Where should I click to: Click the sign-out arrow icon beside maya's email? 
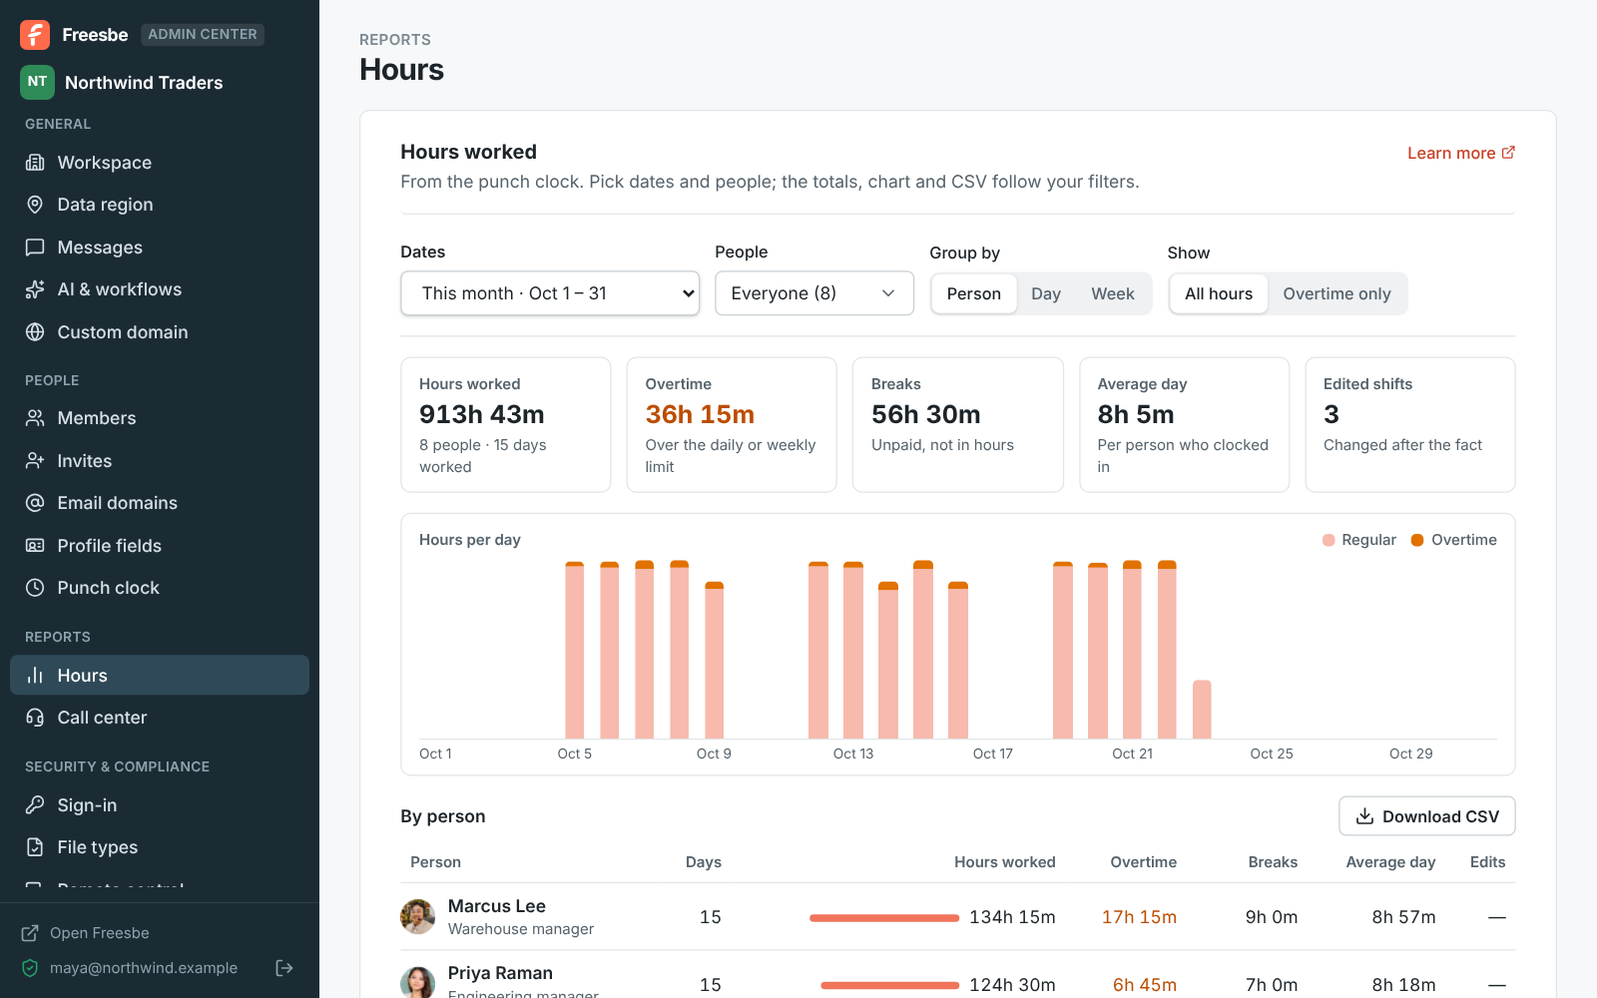[x=284, y=968]
